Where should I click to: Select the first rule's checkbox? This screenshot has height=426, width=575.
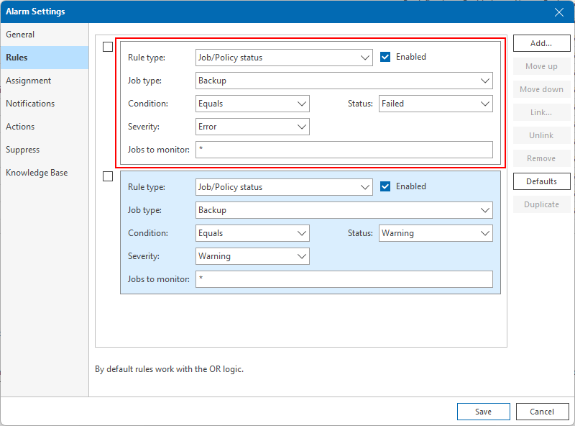[108, 47]
